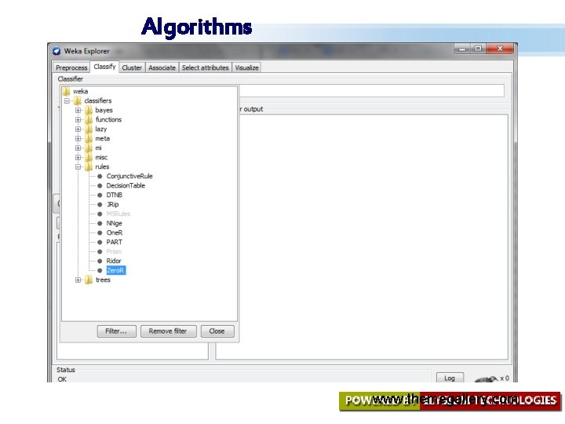Expand the bayes folder node

coord(78,111)
